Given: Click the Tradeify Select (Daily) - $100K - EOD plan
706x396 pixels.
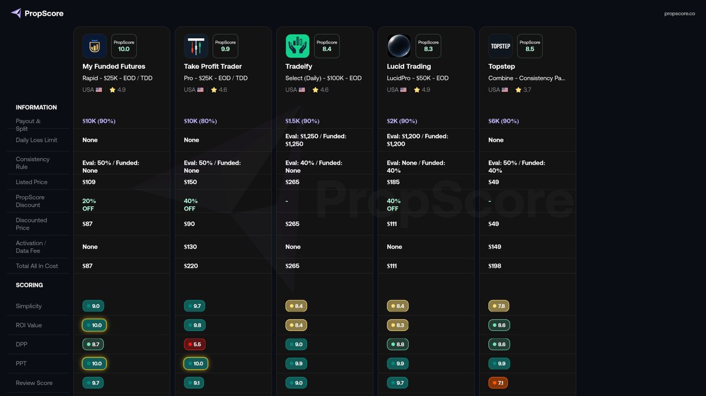Looking at the screenshot, I should tap(324, 78).
